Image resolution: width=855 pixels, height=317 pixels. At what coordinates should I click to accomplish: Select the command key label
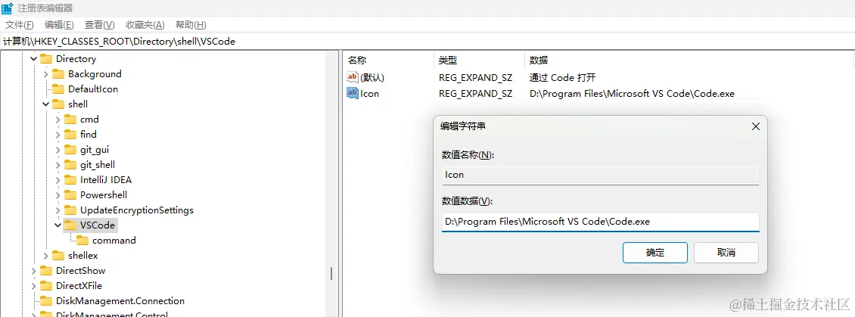[x=114, y=241]
